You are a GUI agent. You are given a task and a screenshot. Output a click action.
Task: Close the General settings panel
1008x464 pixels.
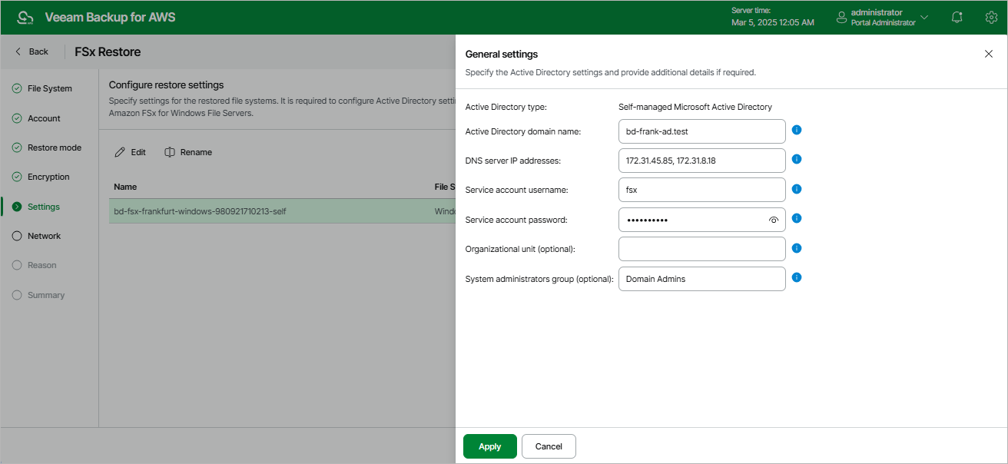(x=989, y=54)
